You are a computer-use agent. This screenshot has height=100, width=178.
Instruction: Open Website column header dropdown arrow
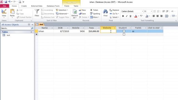[115, 28]
